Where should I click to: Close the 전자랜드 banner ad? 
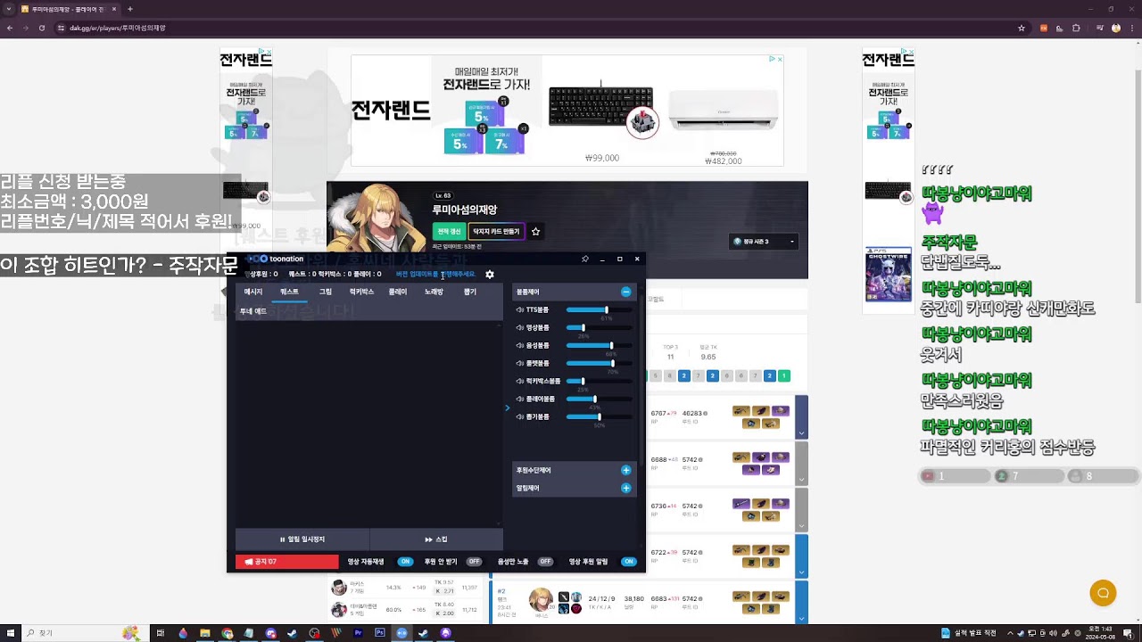pyautogui.click(x=780, y=59)
